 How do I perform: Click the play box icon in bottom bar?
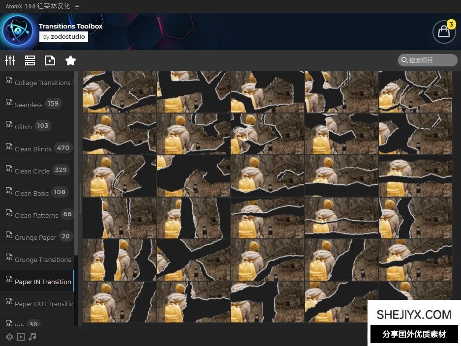(21, 337)
